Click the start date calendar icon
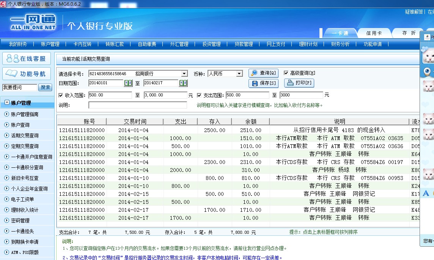Viewport: 434px width, 260px height. (128, 83)
